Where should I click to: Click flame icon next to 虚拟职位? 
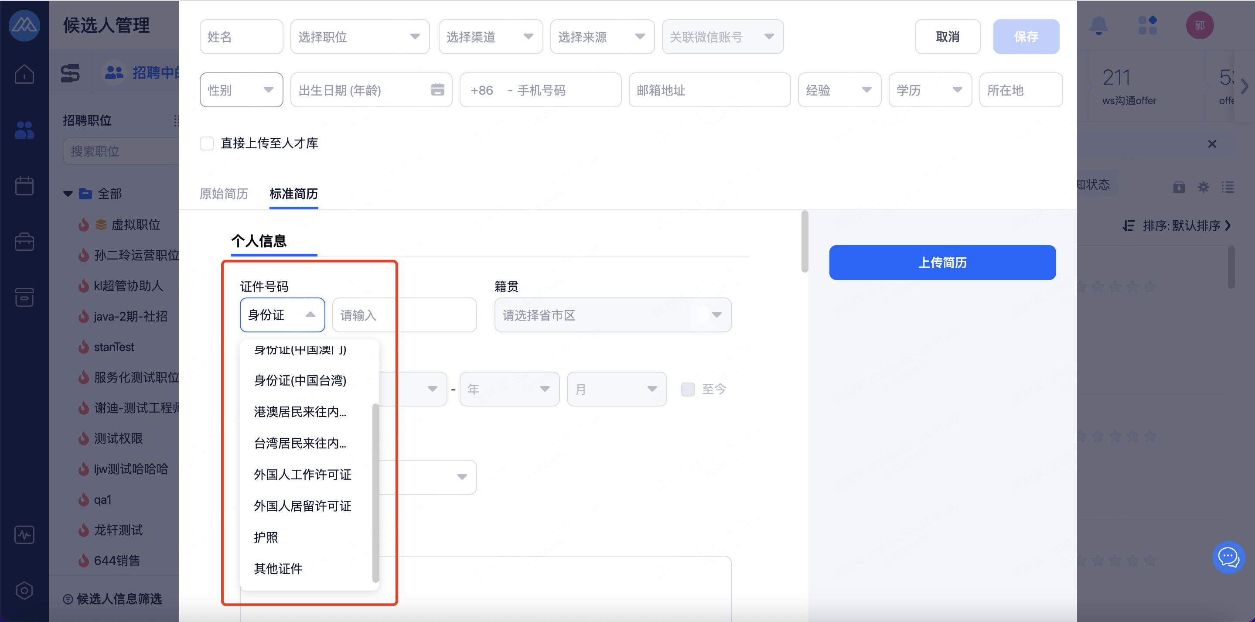(x=84, y=225)
